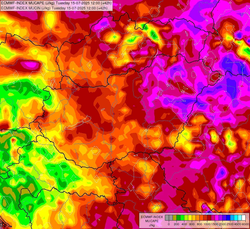Click the legend label 'ECMWF-INDEX'
Screen dimensions: 250x229
coord(152,217)
